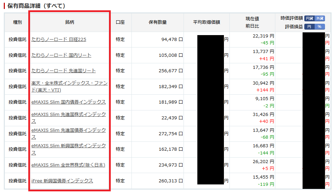Click the 保有商品詳細（すべて） heading
Image resolution: width=335 pixels, height=192 pixels.
(36, 6)
